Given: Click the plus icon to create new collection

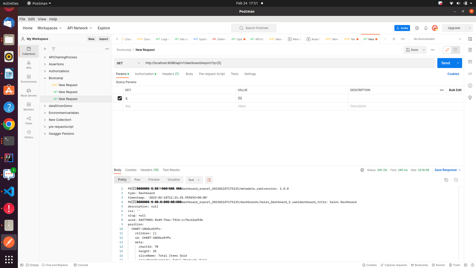Looking at the screenshot, I should pyautogui.click(x=45, y=49).
